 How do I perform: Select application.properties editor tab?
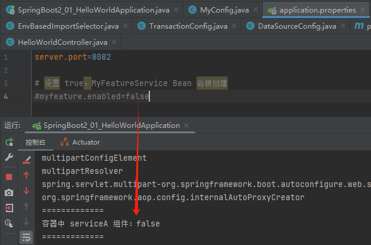[317, 10]
